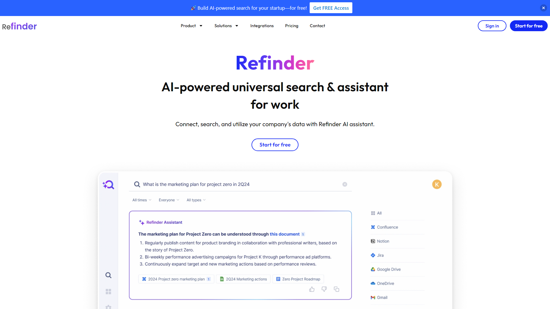Select the Gmail integration icon
This screenshot has height=309, width=550.
tap(373, 297)
